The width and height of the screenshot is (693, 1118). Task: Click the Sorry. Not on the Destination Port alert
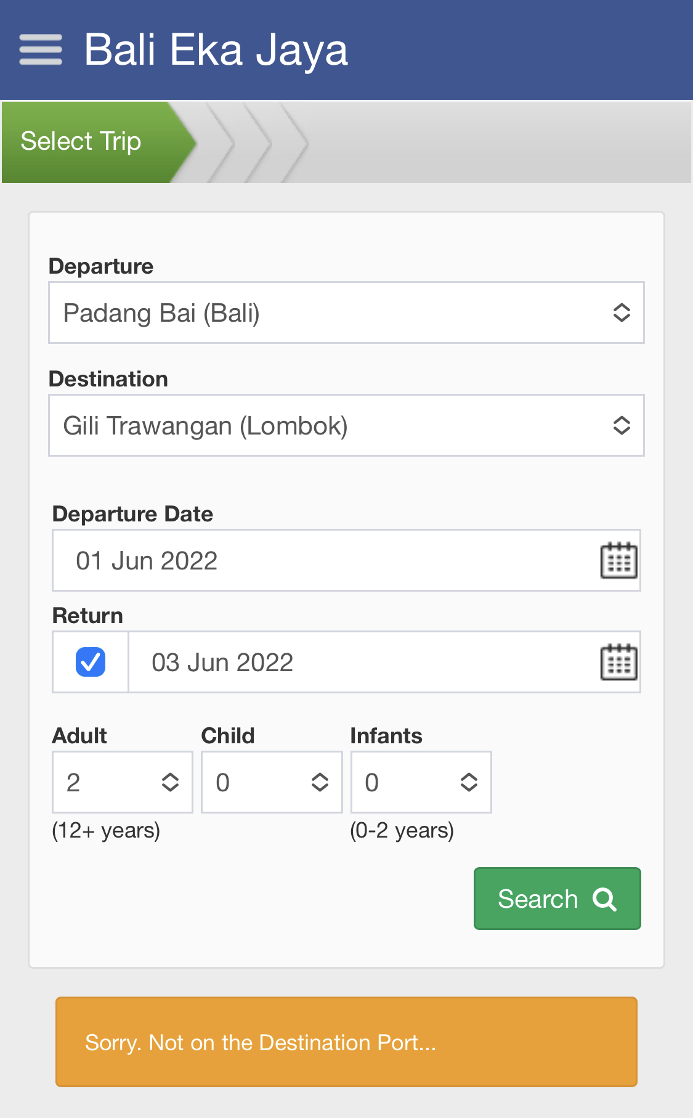click(x=346, y=1042)
